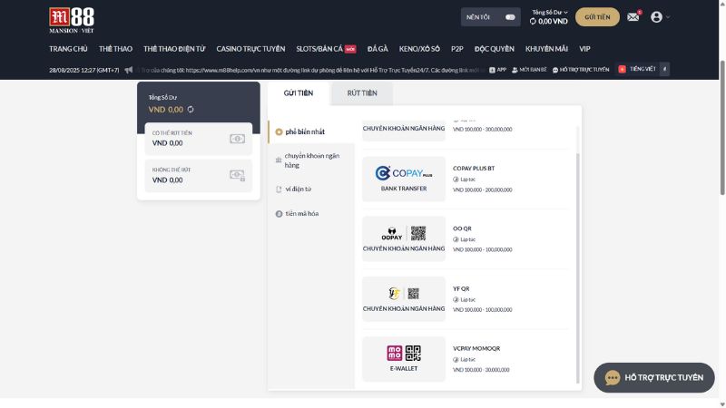Click the gold Gửi Tiền button
Screen dimensions: 726x408
pyautogui.click(x=597, y=17)
